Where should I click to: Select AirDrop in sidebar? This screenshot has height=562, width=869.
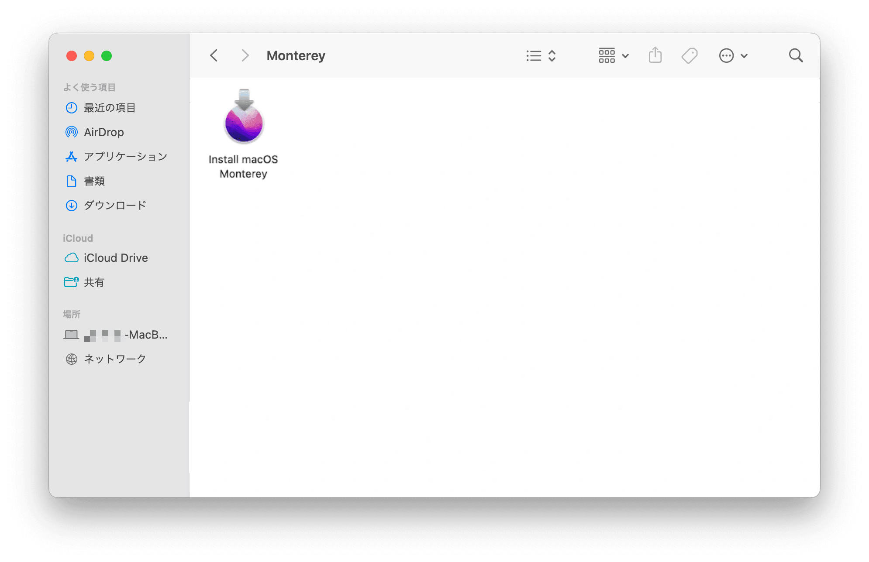click(102, 132)
